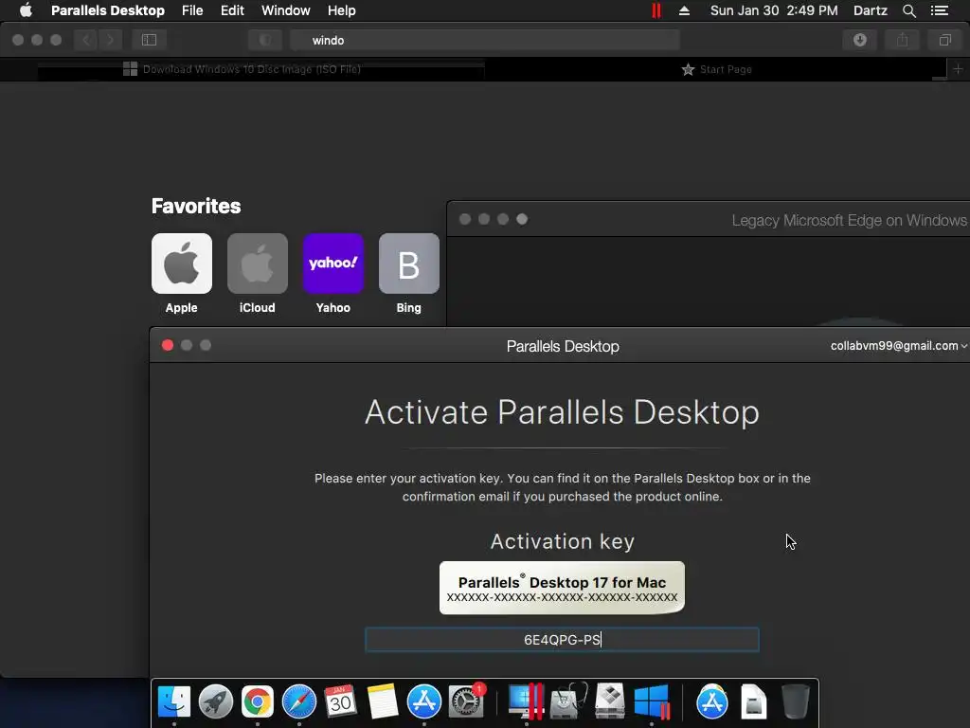Click the Parallels Desktop 17 for Mac key card
This screenshot has width=970, height=728.
click(x=562, y=588)
